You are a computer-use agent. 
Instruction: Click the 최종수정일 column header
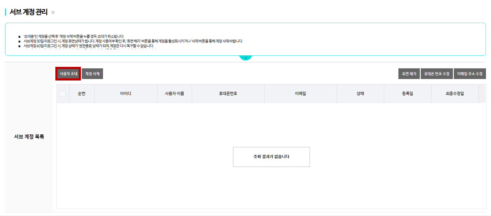click(x=455, y=94)
